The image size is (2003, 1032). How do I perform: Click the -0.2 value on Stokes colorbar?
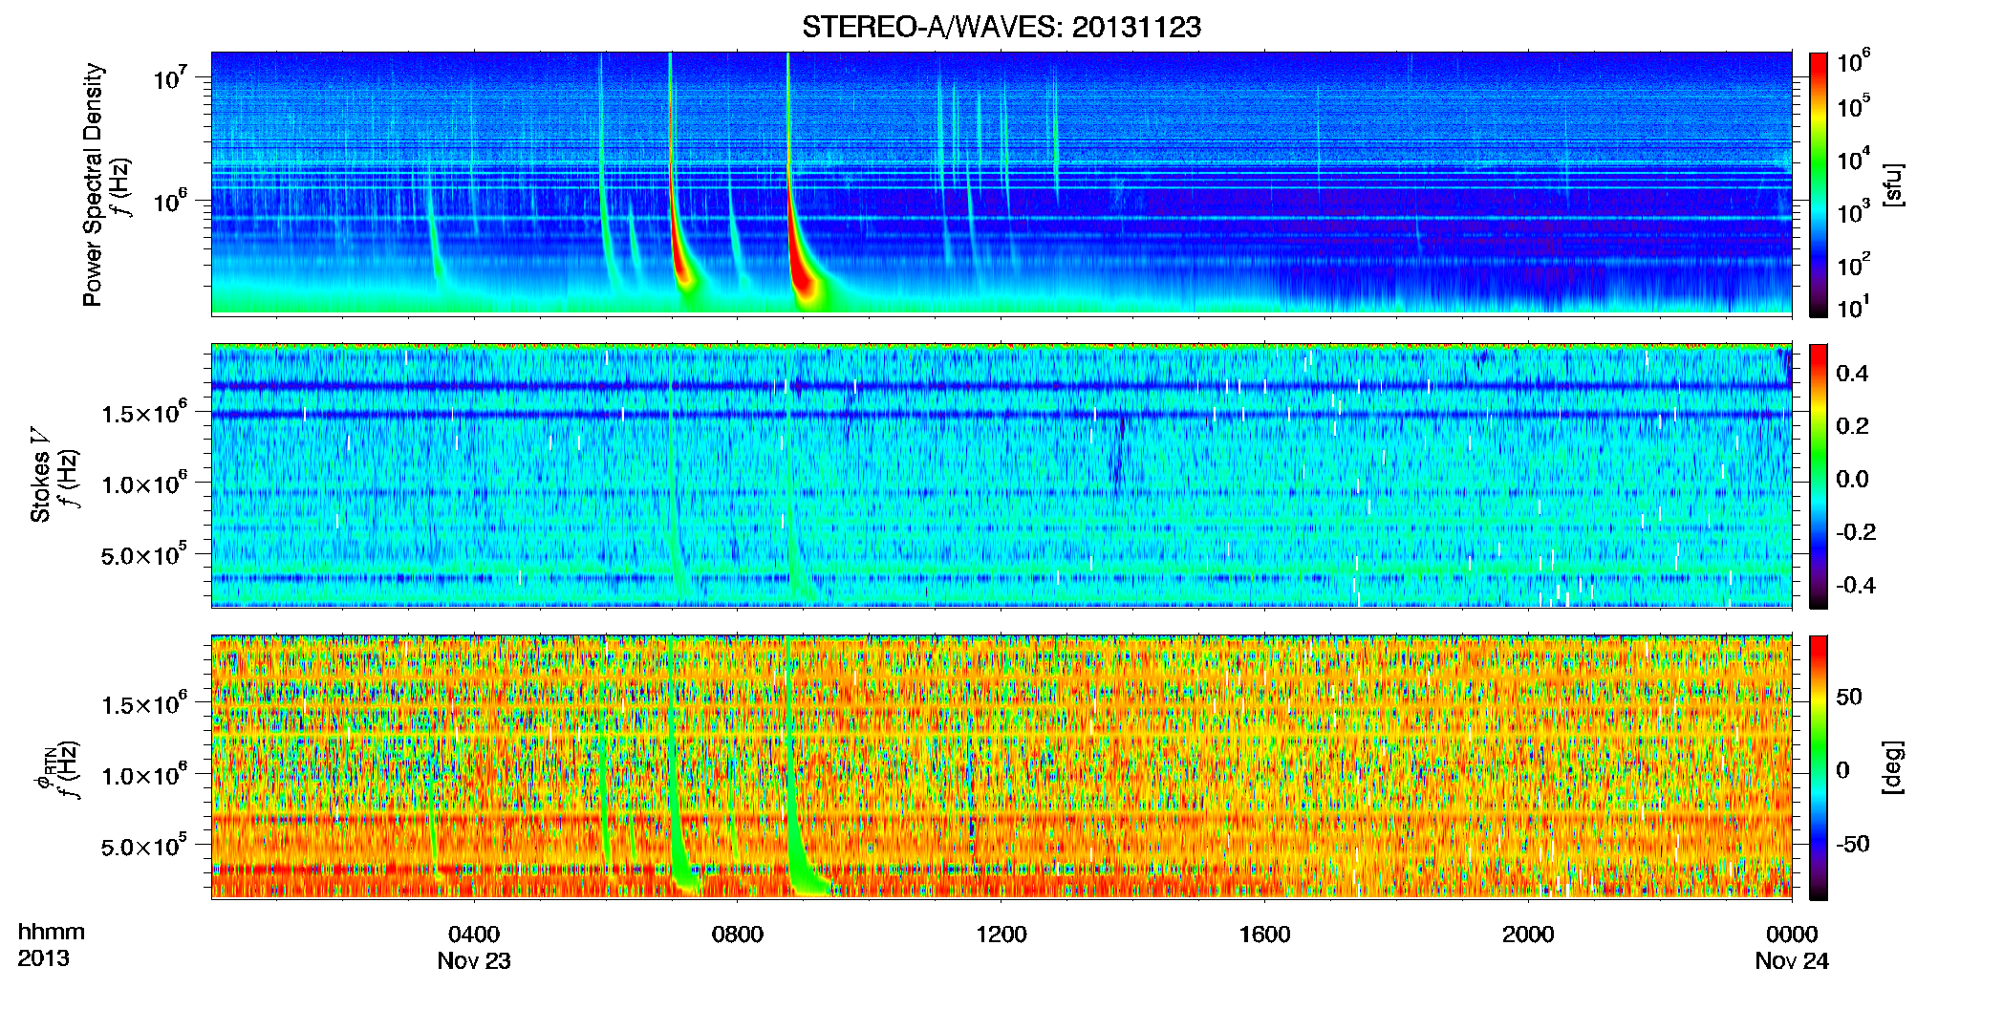pyautogui.click(x=1856, y=531)
